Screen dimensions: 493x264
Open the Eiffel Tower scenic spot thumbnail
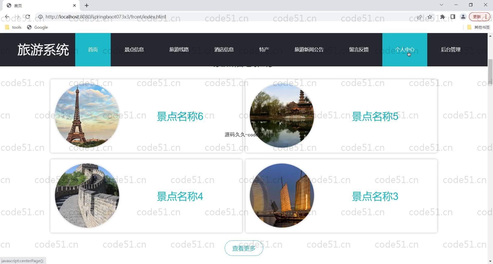click(87, 116)
